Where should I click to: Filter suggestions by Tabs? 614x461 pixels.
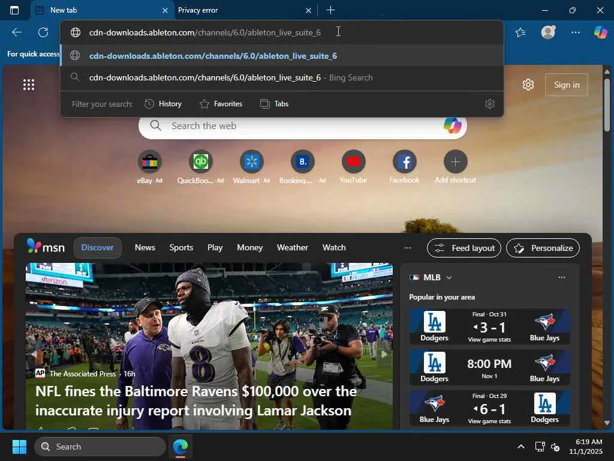point(274,104)
